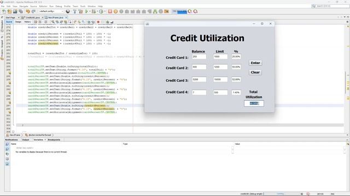Click the New Project toolbar icon

pos(9,11)
